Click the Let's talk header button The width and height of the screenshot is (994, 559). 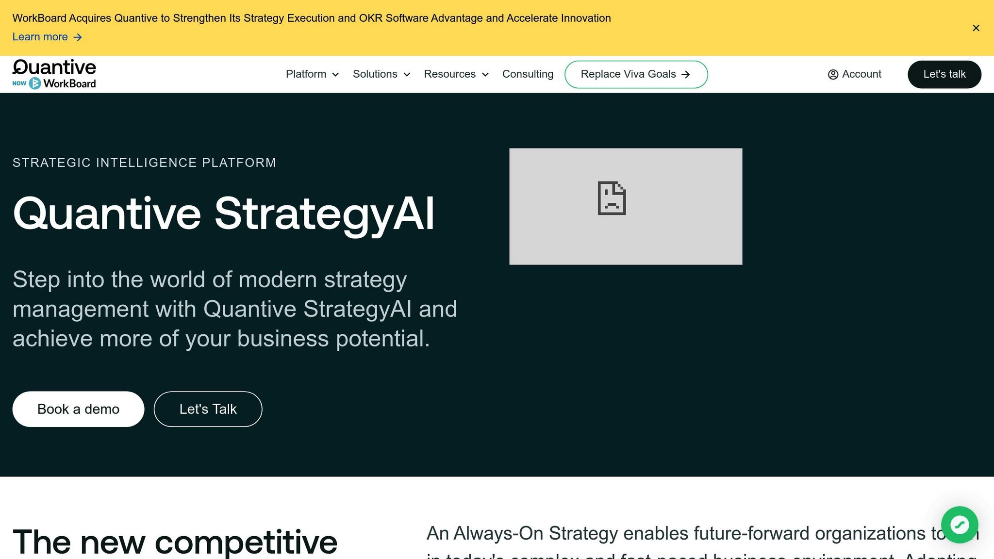coord(944,74)
